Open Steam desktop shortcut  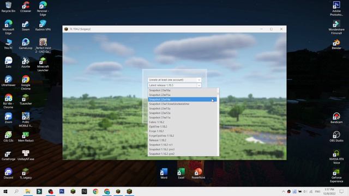[26, 26]
